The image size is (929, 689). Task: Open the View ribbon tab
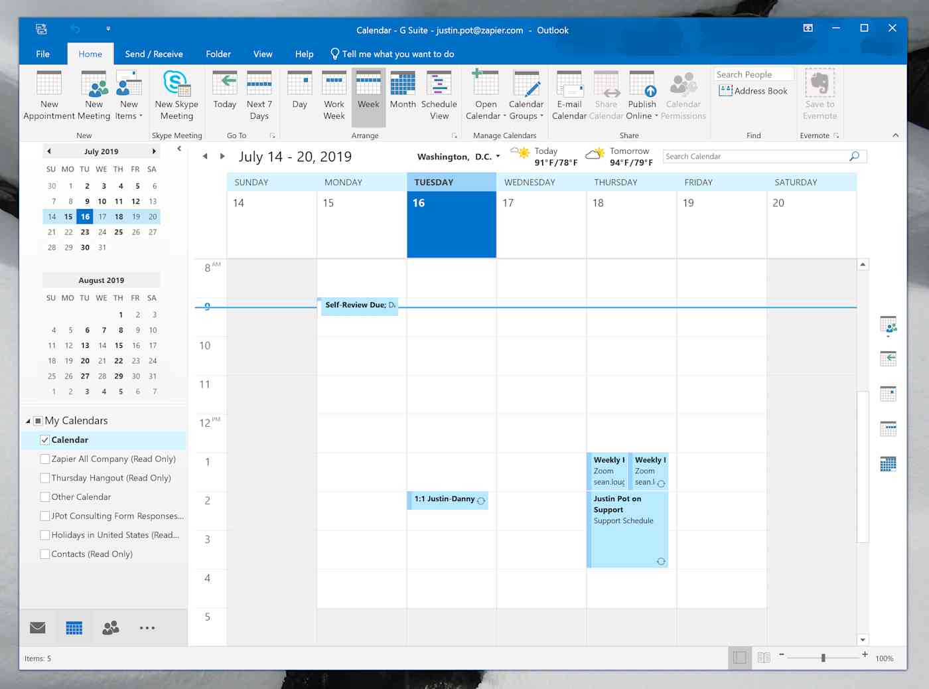tap(263, 54)
